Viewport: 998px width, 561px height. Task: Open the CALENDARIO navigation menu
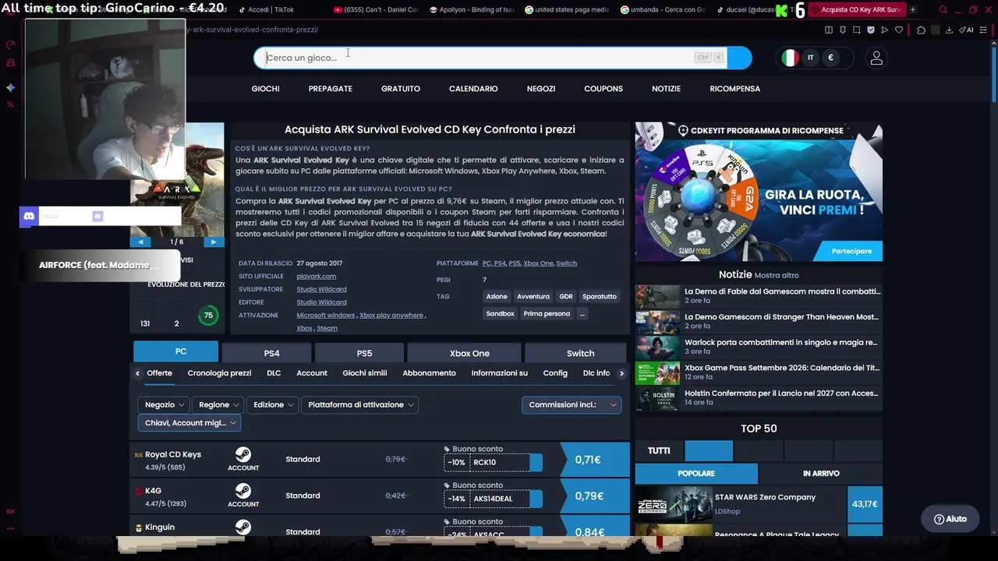(x=473, y=89)
